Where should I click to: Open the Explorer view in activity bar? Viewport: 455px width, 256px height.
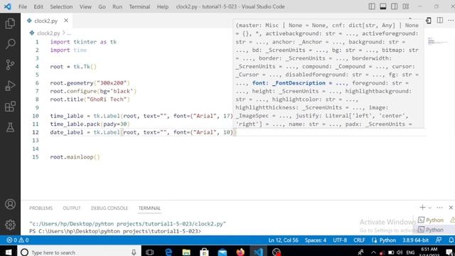(10, 23)
